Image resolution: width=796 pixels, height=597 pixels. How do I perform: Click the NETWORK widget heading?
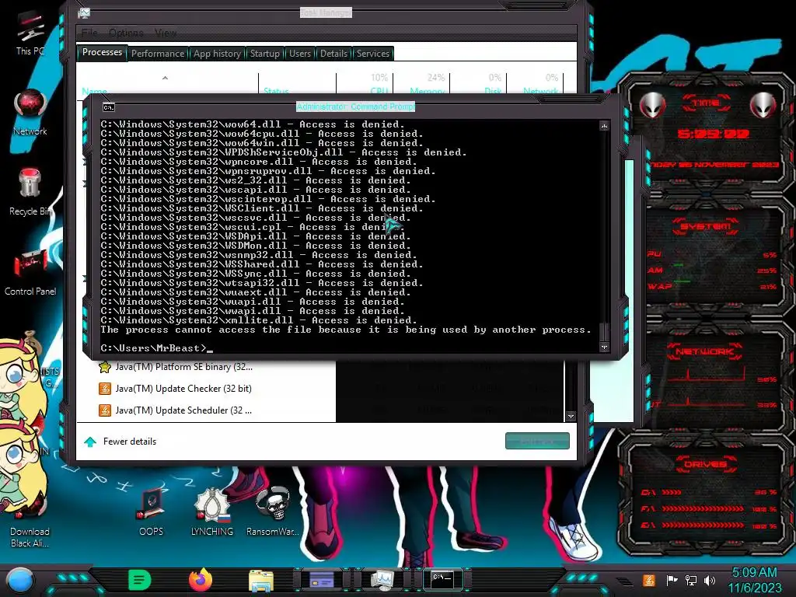coord(704,351)
